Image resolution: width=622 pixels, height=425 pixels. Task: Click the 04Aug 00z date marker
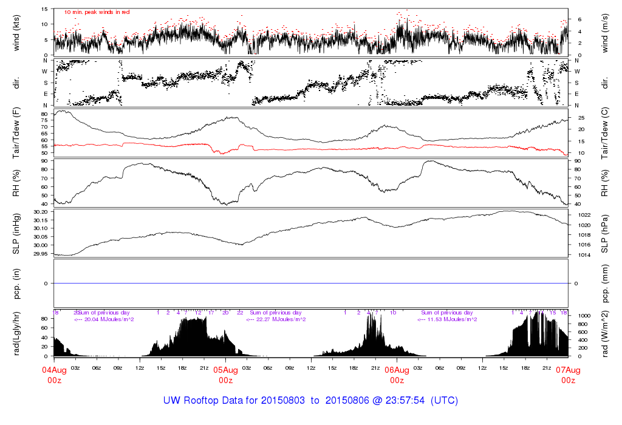click(54, 375)
